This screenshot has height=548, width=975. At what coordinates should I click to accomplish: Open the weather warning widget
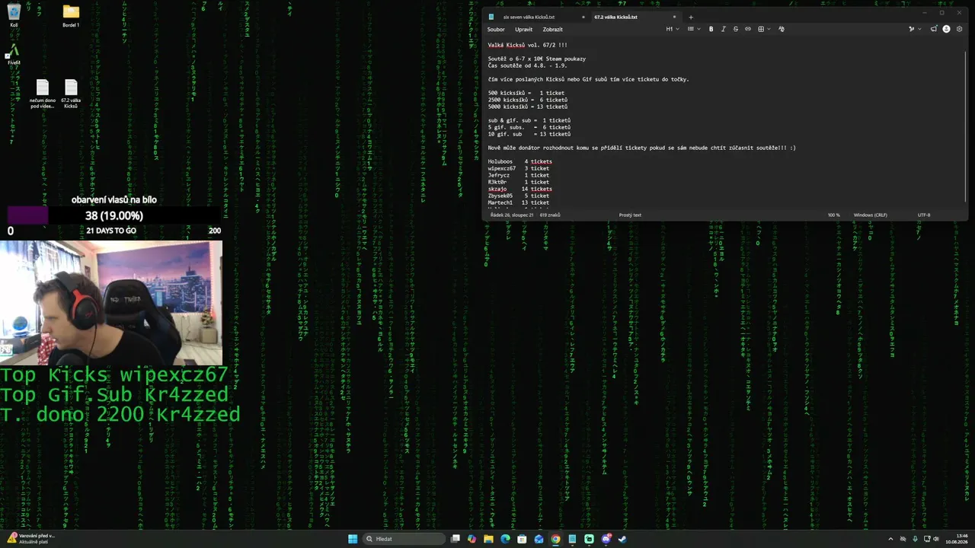(30, 539)
